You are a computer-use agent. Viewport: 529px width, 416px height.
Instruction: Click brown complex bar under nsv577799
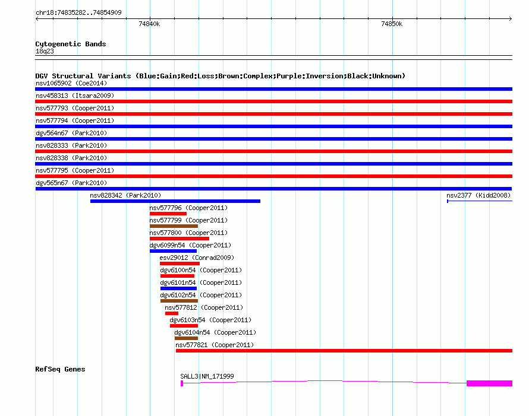pyautogui.click(x=174, y=226)
